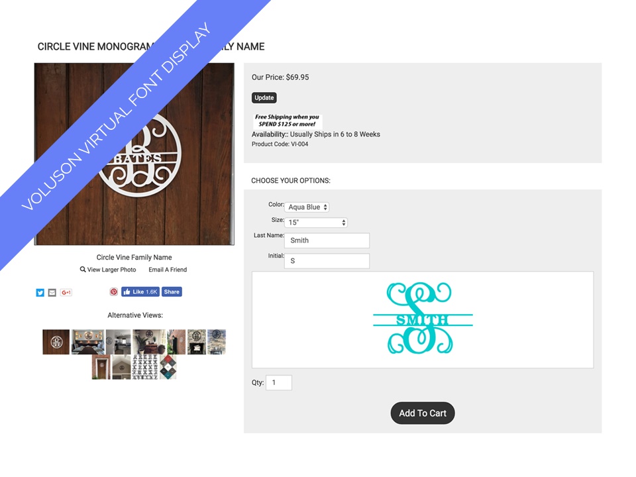The height and width of the screenshot is (477, 636).
Task: Click the Facebook Like button
Action: (140, 291)
